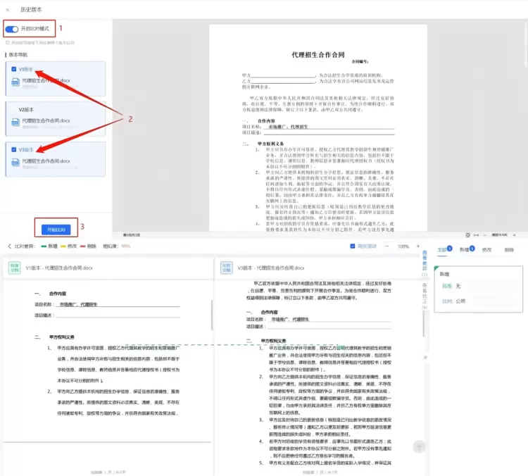Zoom out with the minus icon
The image size is (528, 476).
coord(388,246)
